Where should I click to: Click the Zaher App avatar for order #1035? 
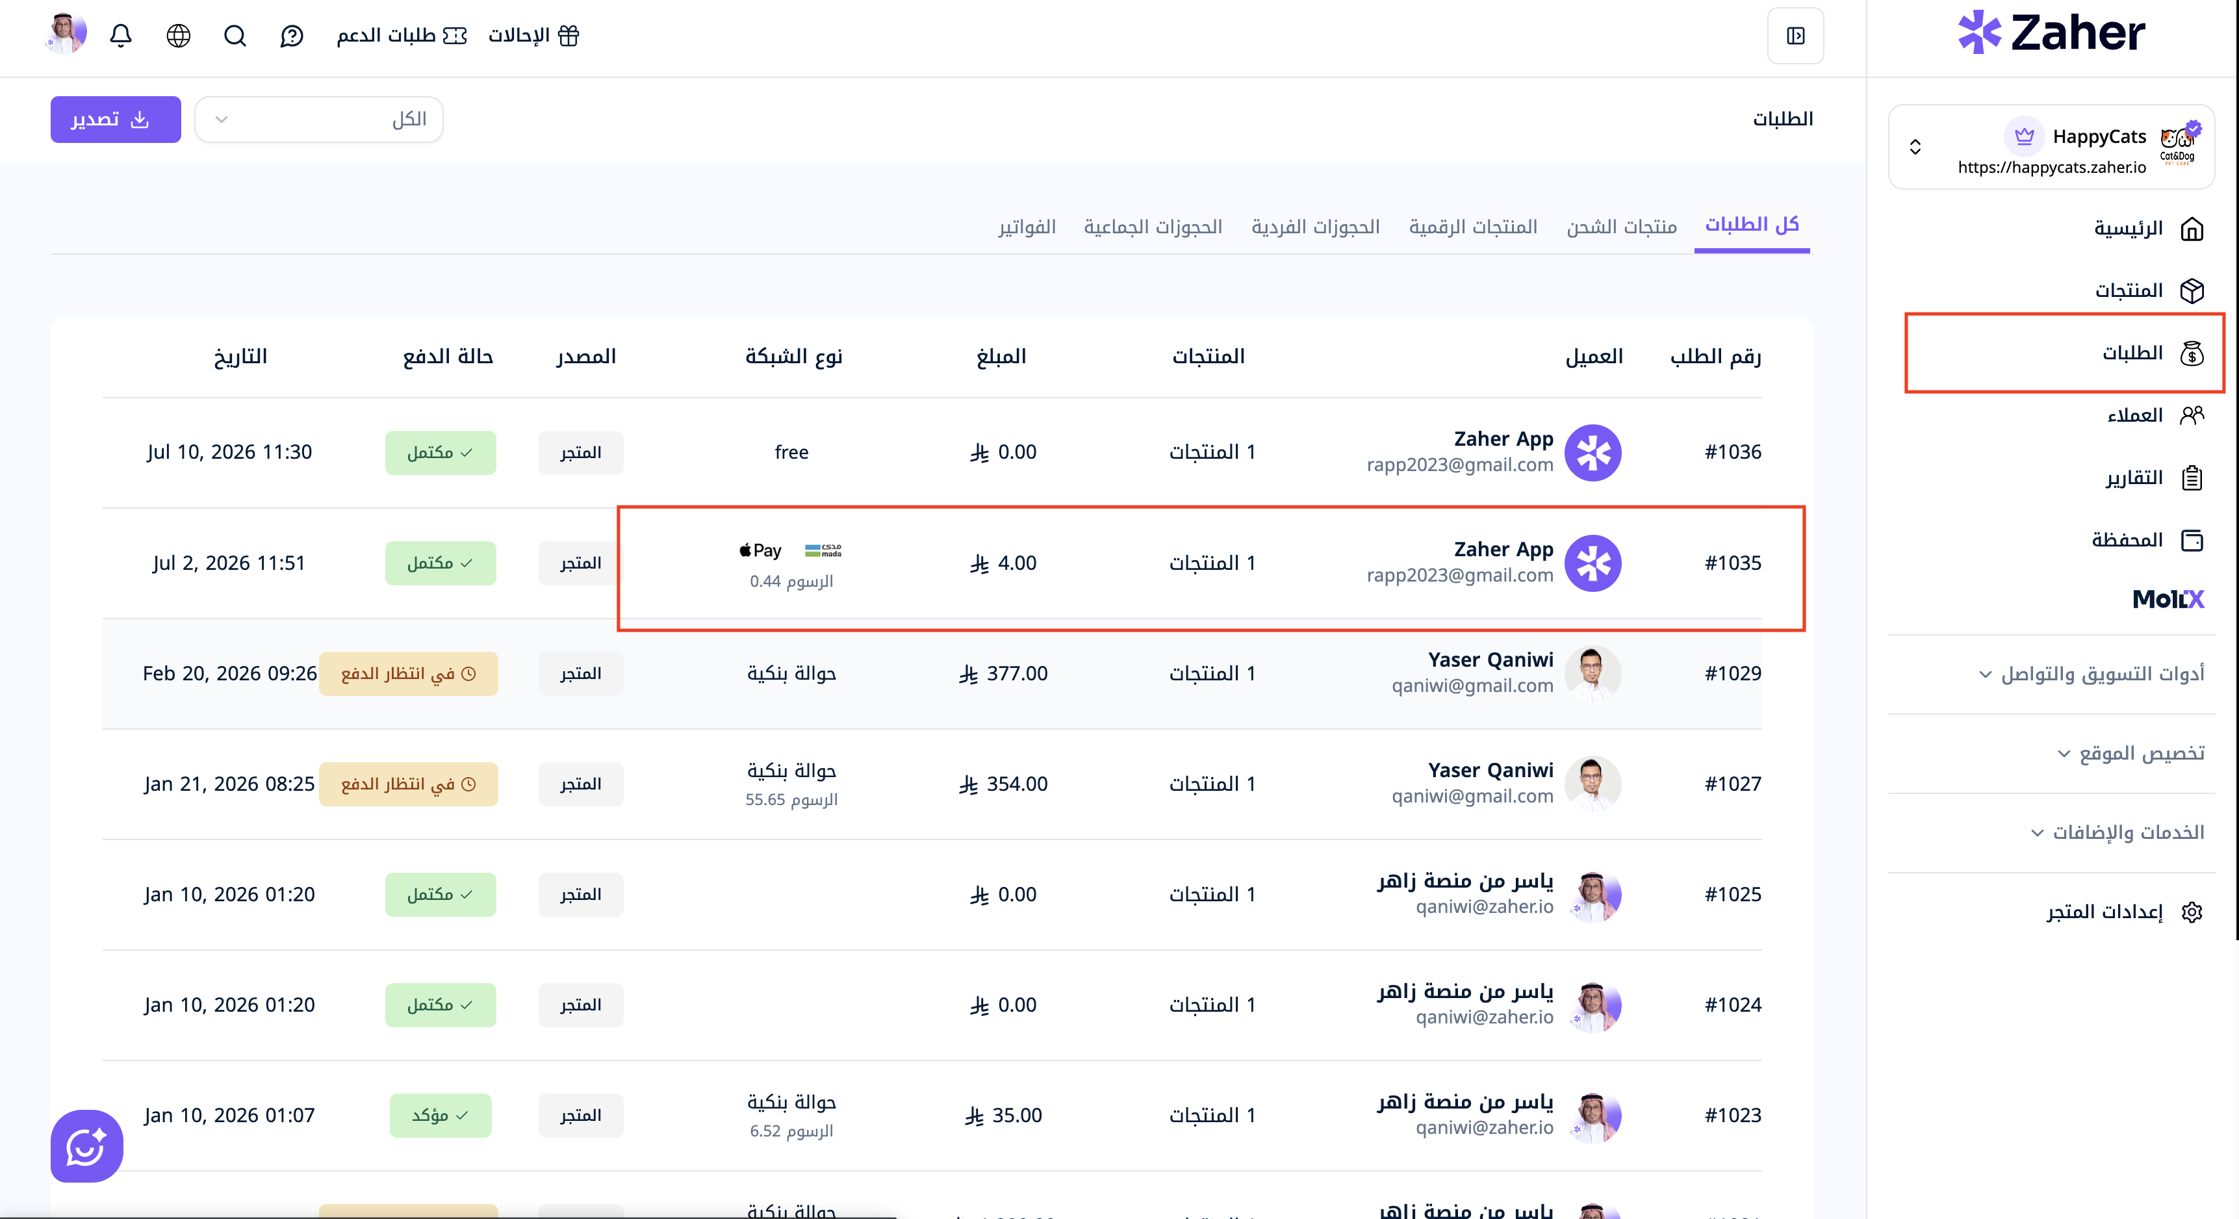[1593, 563]
